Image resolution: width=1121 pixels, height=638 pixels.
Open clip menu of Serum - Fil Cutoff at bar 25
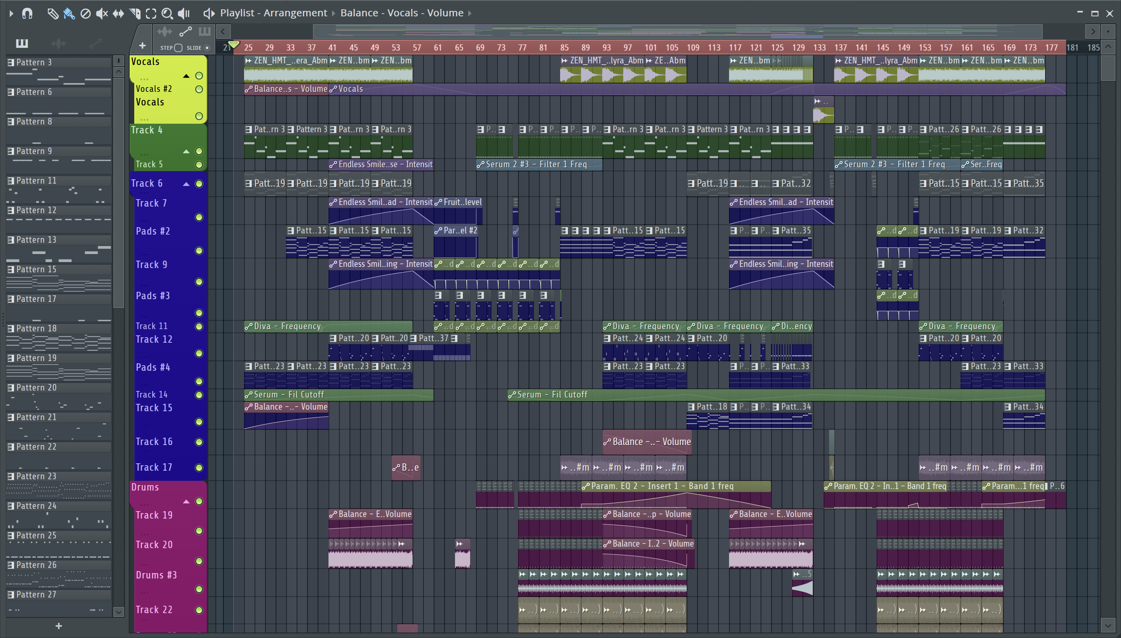point(249,395)
